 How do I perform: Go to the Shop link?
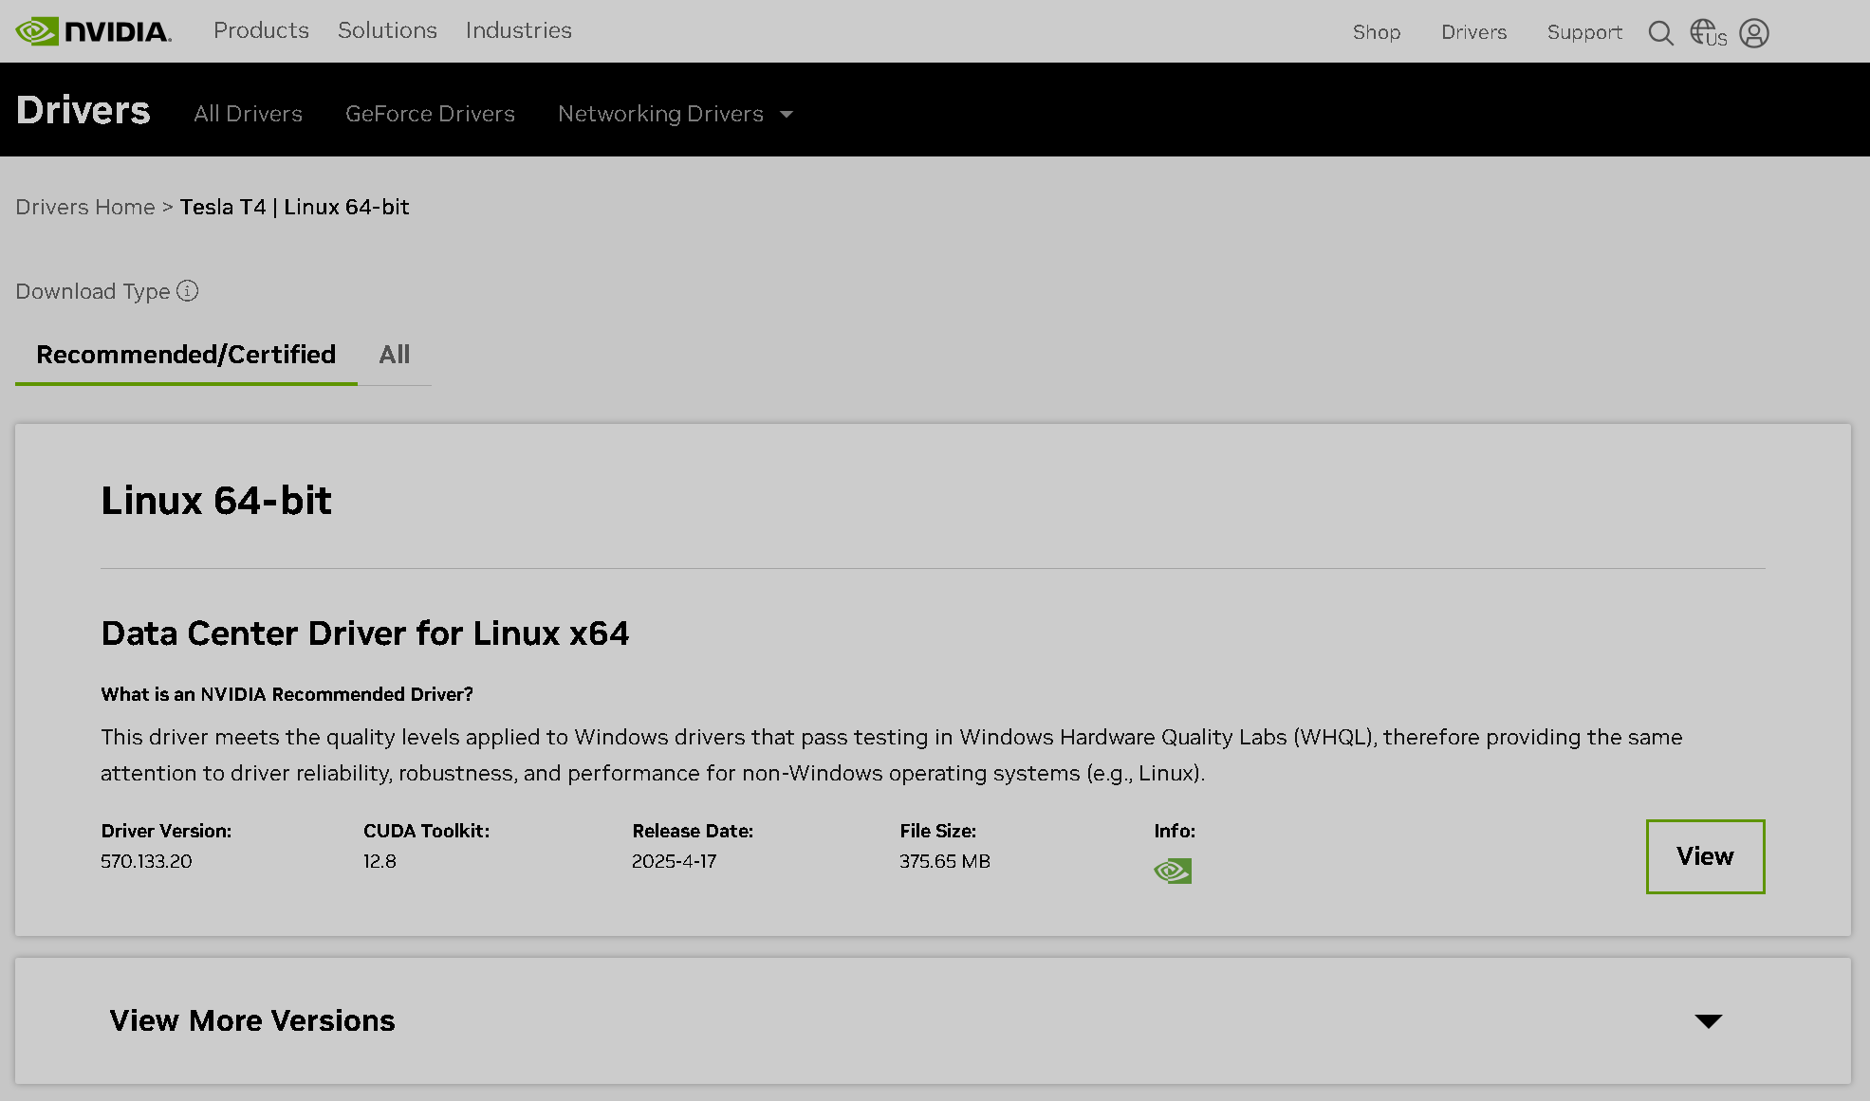[x=1376, y=32]
